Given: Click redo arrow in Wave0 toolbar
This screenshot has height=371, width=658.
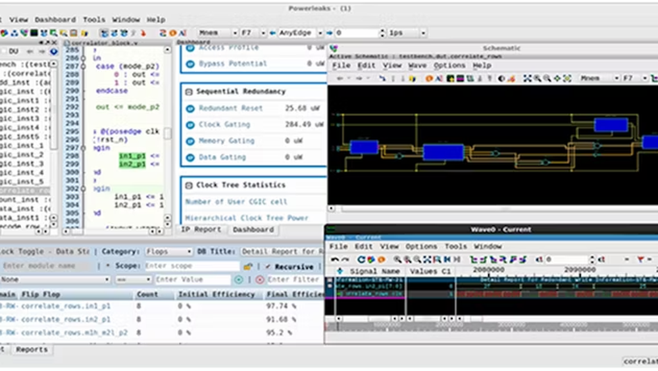Looking at the screenshot, I should pyautogui.click(x=345, y=260).
